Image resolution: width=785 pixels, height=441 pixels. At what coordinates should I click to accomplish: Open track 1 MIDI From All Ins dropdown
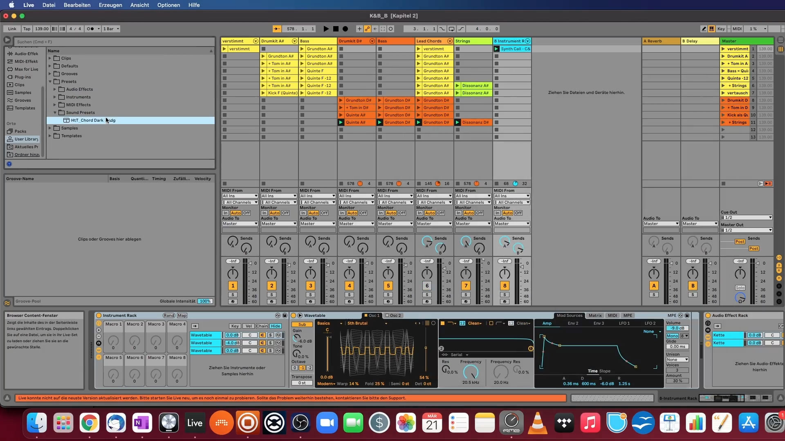(240, 196)
